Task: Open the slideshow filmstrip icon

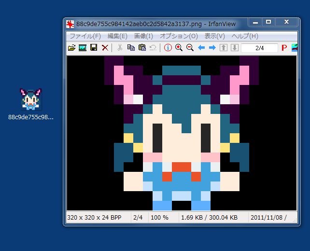Action: (x=83, y=48)
